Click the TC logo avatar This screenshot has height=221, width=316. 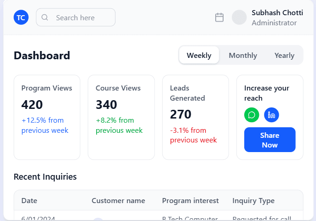pos(21,17)
